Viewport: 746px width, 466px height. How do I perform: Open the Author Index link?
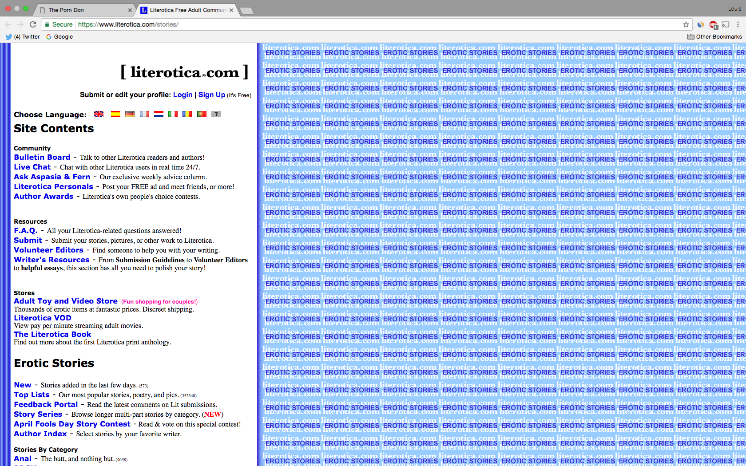coord(40,434)
